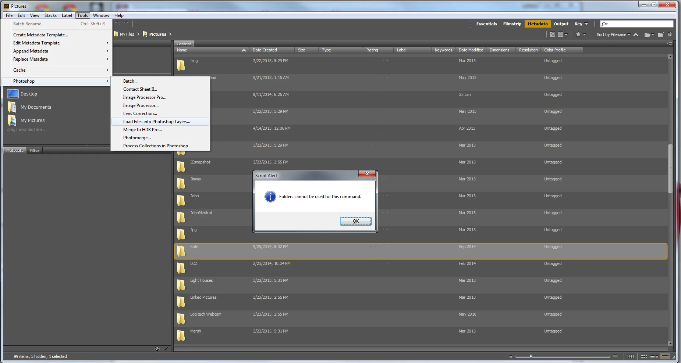Adjust the thumbnail size slider handle

click(x=531, y=356)
